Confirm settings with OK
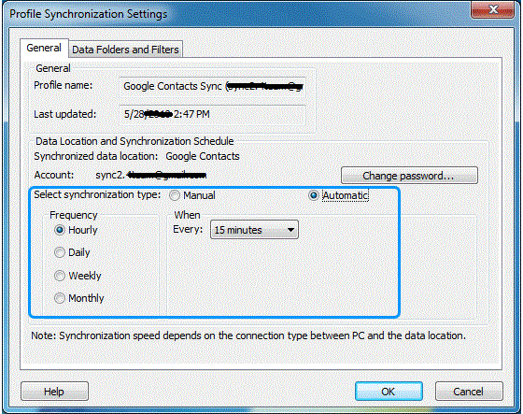Image resolution: width=523 pixels, height=414 pixels. coord(389,392)
